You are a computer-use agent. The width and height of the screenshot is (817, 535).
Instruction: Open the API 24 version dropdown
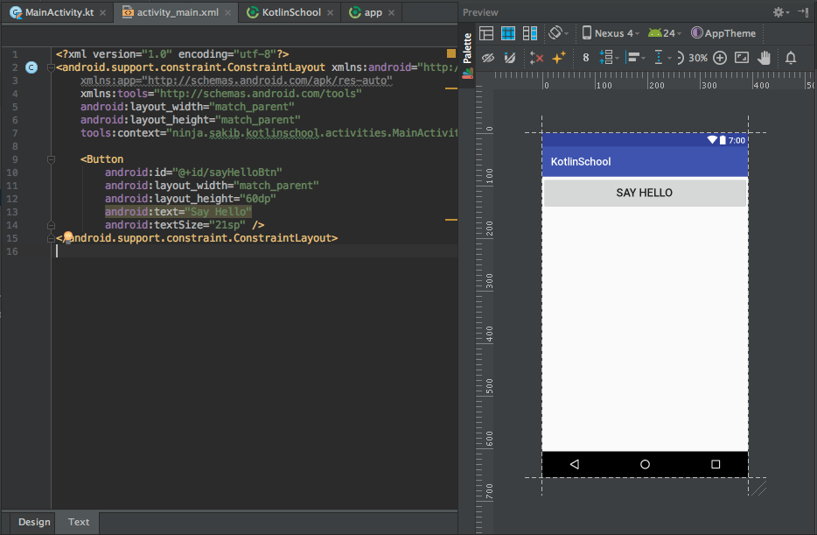pyautogui.click(x=664, y=33)
